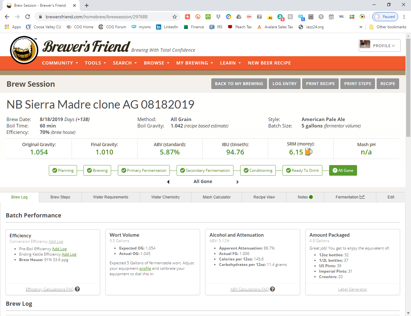Expand the Search dropdown menu
Viewport: 411px width, 316px height.
(x=125, y=63)
